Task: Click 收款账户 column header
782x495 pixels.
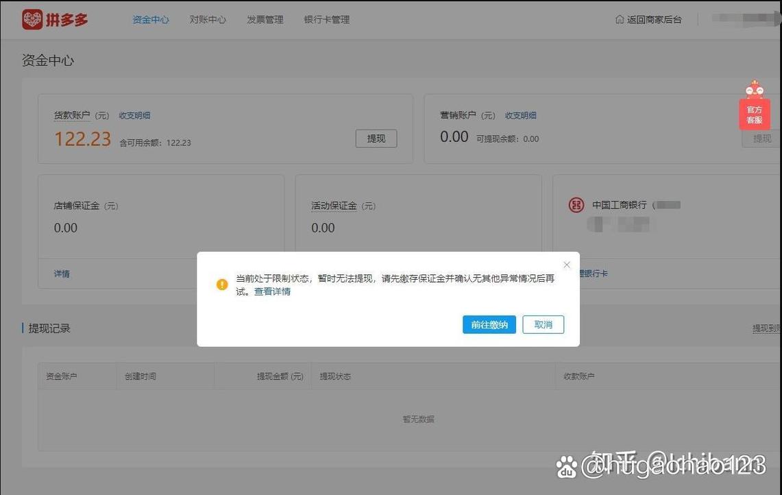Action: click(579, 376)
